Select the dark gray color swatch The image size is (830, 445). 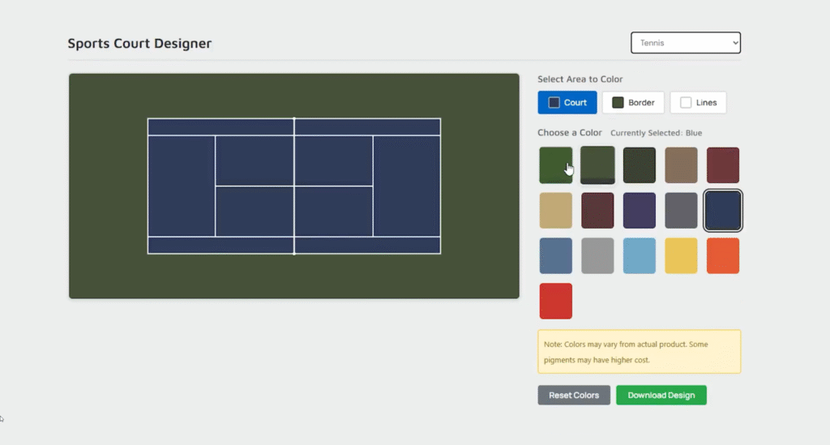(681, 211)
